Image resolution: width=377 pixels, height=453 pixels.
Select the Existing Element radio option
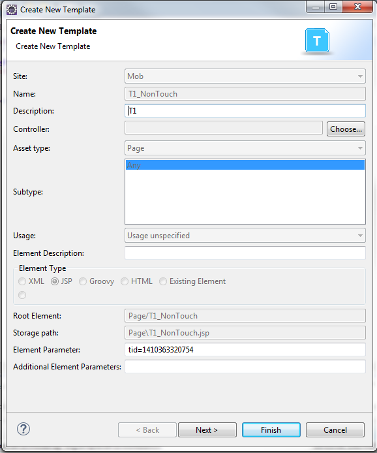pyautogui.click(x=163, y=281)
